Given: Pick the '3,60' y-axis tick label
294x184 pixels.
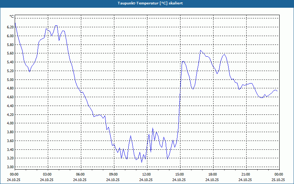Looking at the screenshot, I should pyautogui.click(x=10, y=141).
